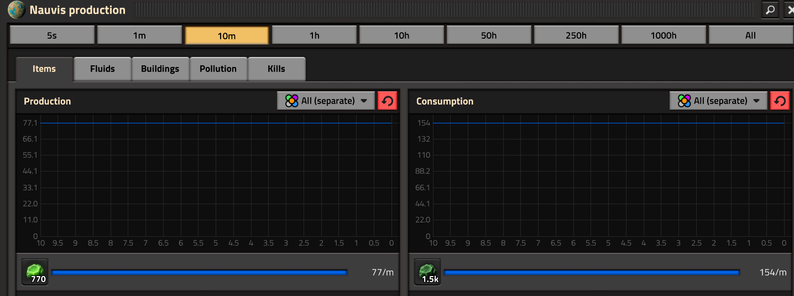The width and height of the screenshot is (794, 296).
Task: Switch to the Buildings tab
Action: click(x=160, y=69)
